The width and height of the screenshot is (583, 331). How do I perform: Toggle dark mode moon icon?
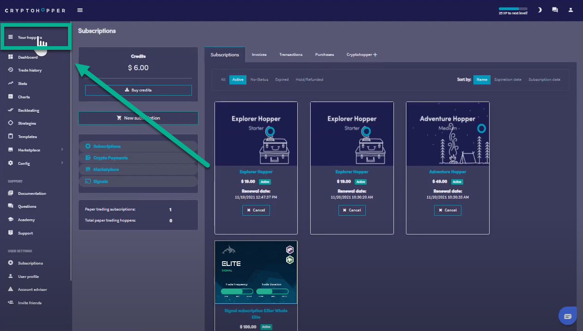pyautogui.click(x=540, y=10)
